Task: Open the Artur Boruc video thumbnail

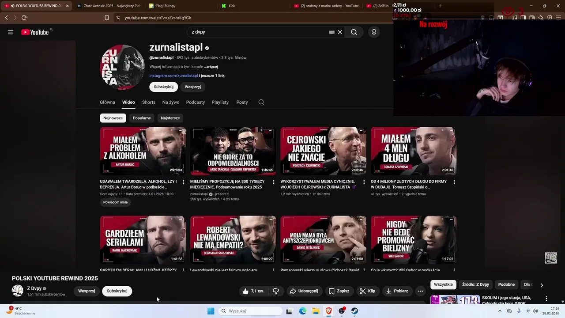Action: point(143,151)
